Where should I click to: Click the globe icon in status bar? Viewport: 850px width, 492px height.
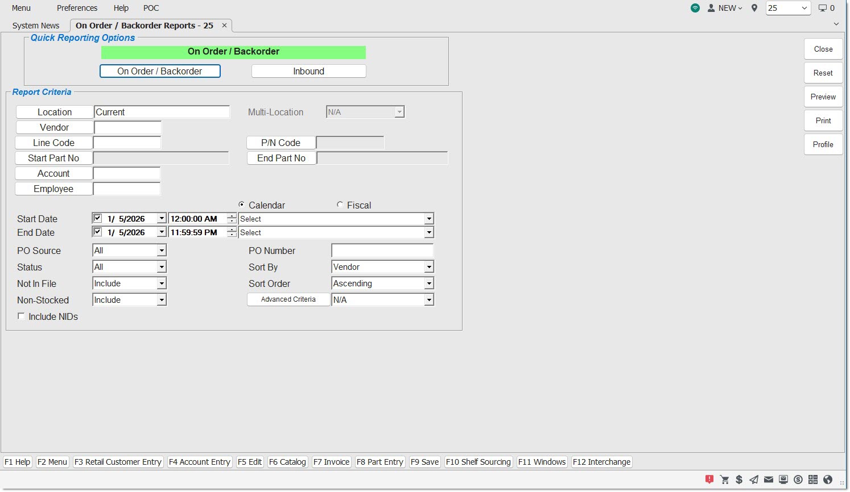[828, 480]
